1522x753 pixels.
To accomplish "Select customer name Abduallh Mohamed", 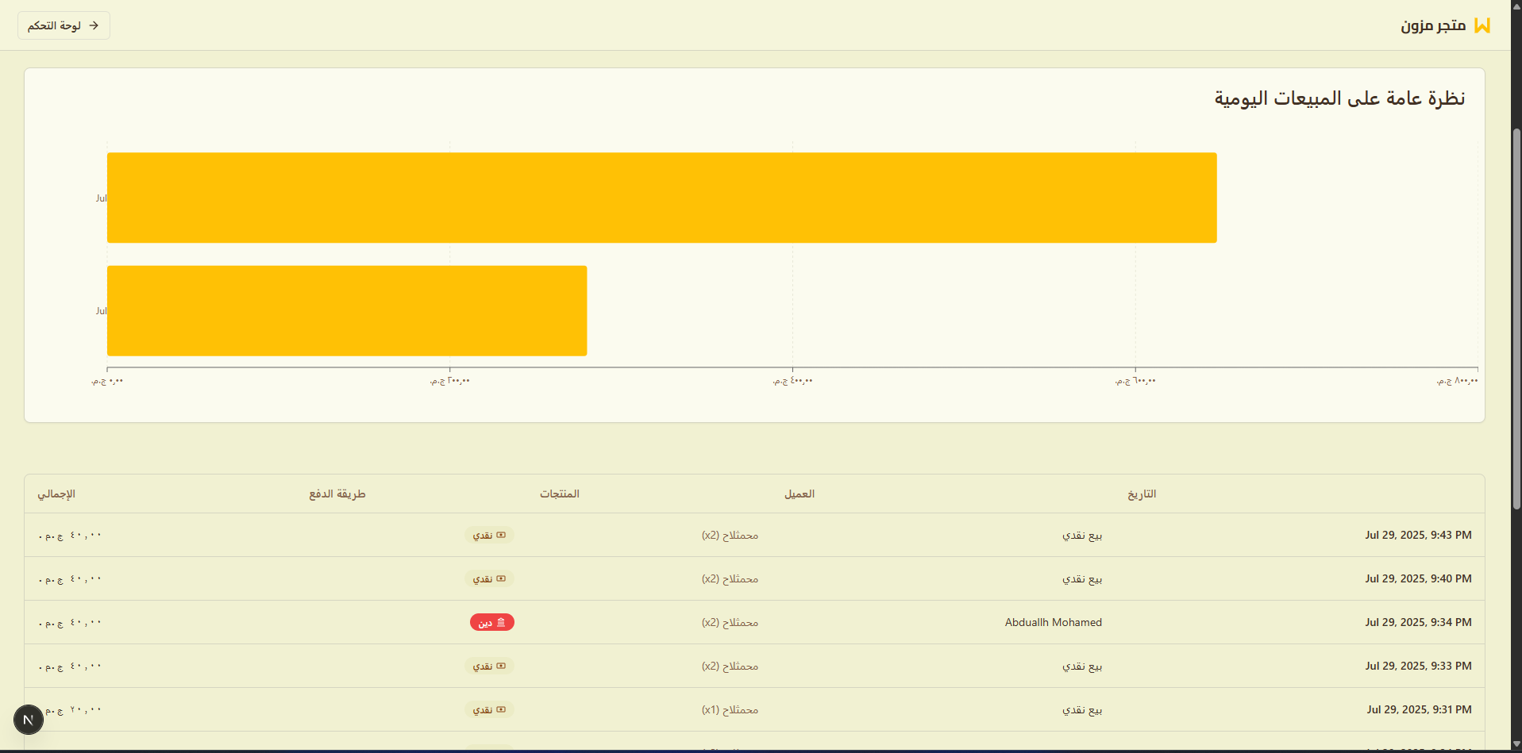I will 1053,623.
